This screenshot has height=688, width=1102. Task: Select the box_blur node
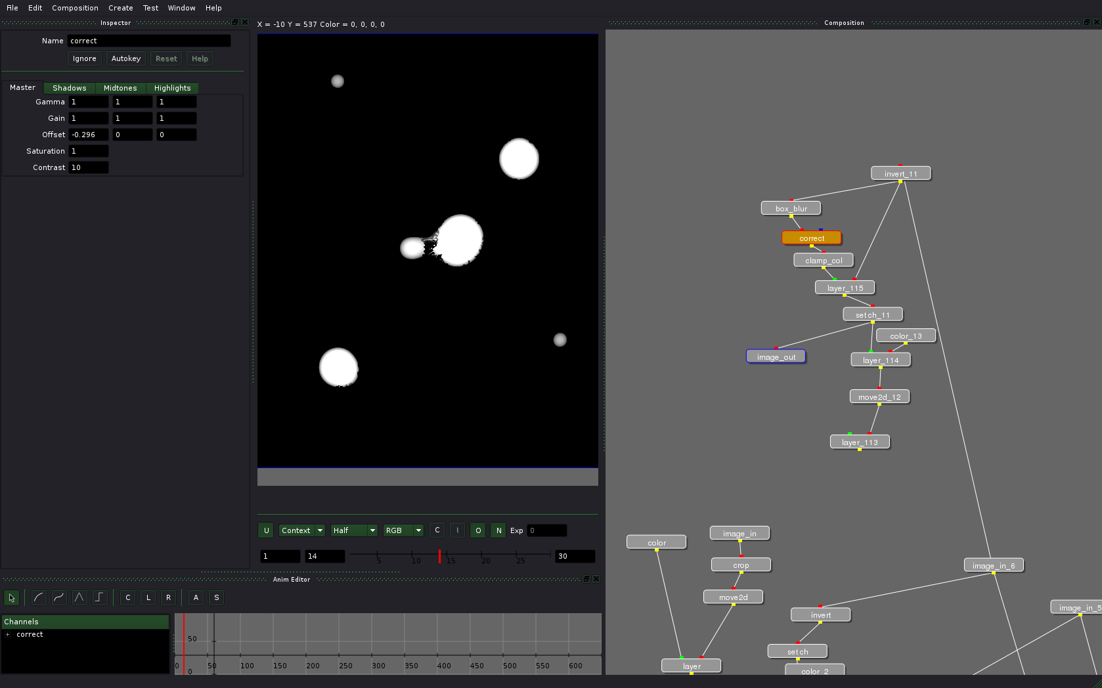(x=791, y=208)
